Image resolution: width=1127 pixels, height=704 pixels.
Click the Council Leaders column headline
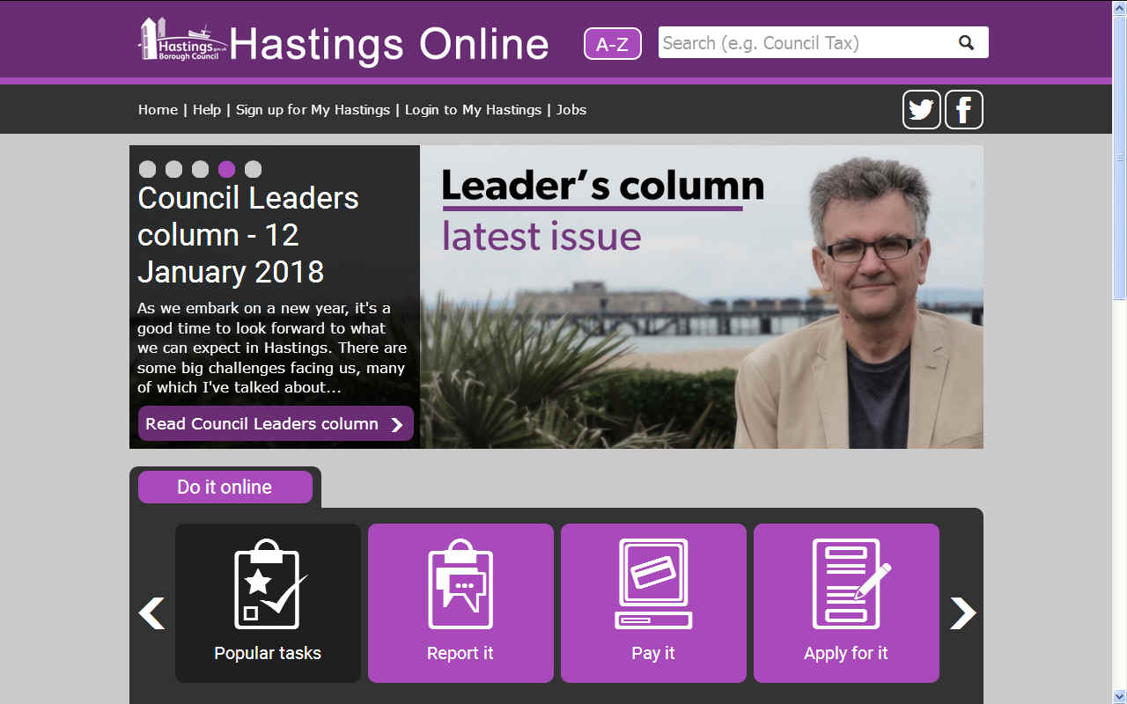[x=248, y=235]
